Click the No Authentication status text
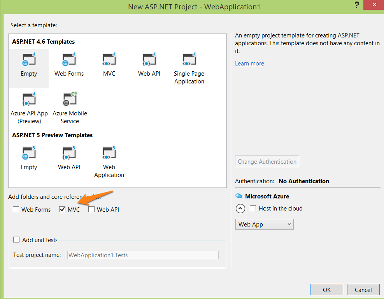Image resolution: width=384 pixels, height=299 pixels. 304,181
